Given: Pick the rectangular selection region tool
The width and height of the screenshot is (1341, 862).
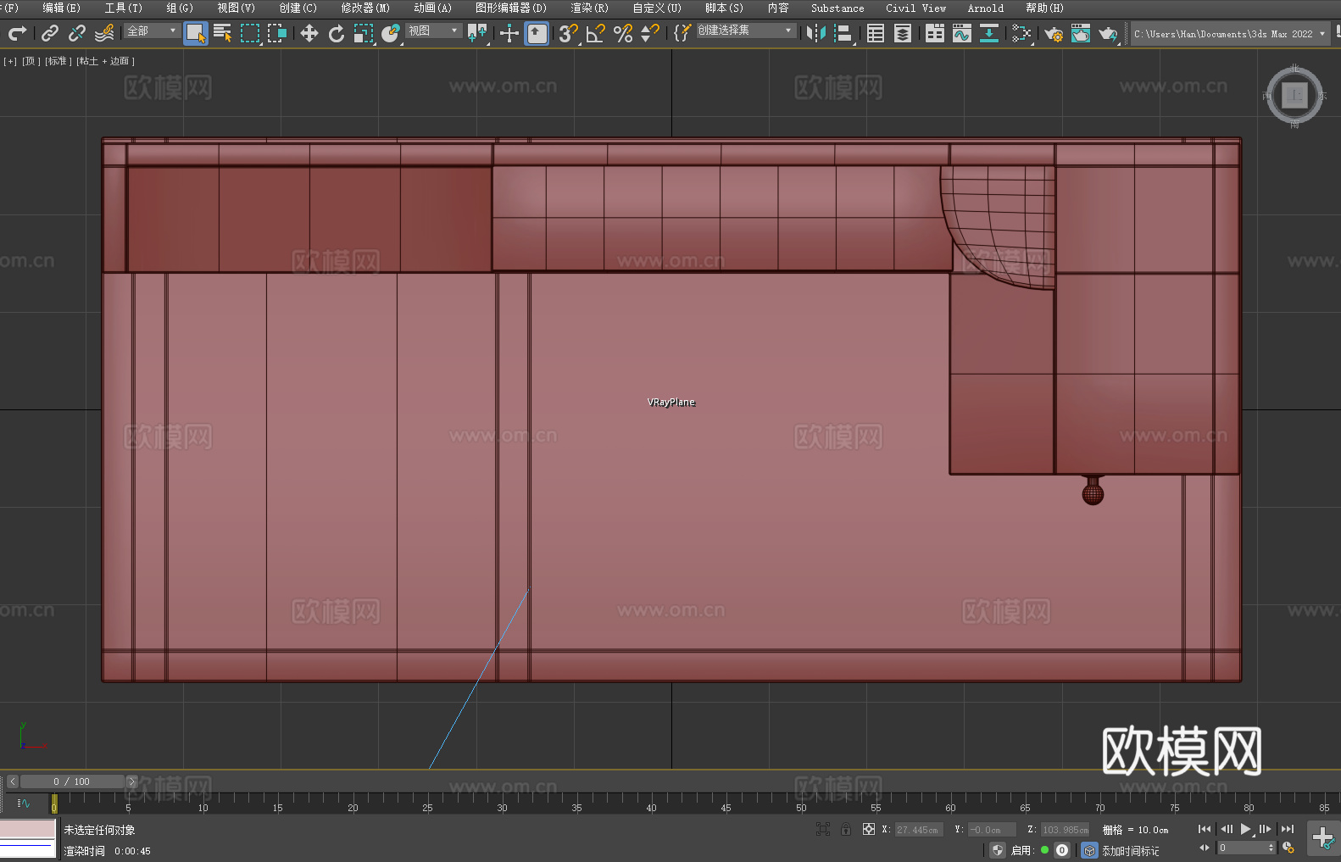Looking at the screenshot, I should click(x=250, y=33).
